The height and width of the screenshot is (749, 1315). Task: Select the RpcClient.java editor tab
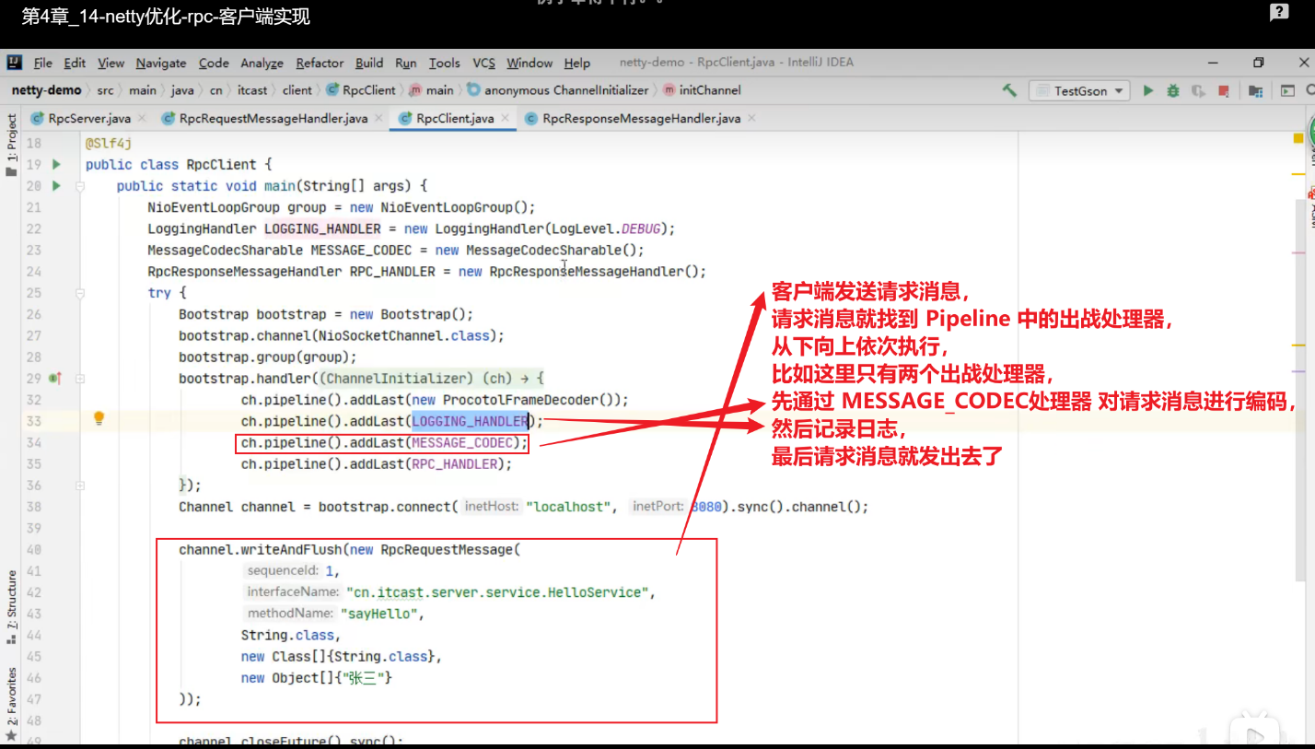pyautogui.click(x=455, y=119)
